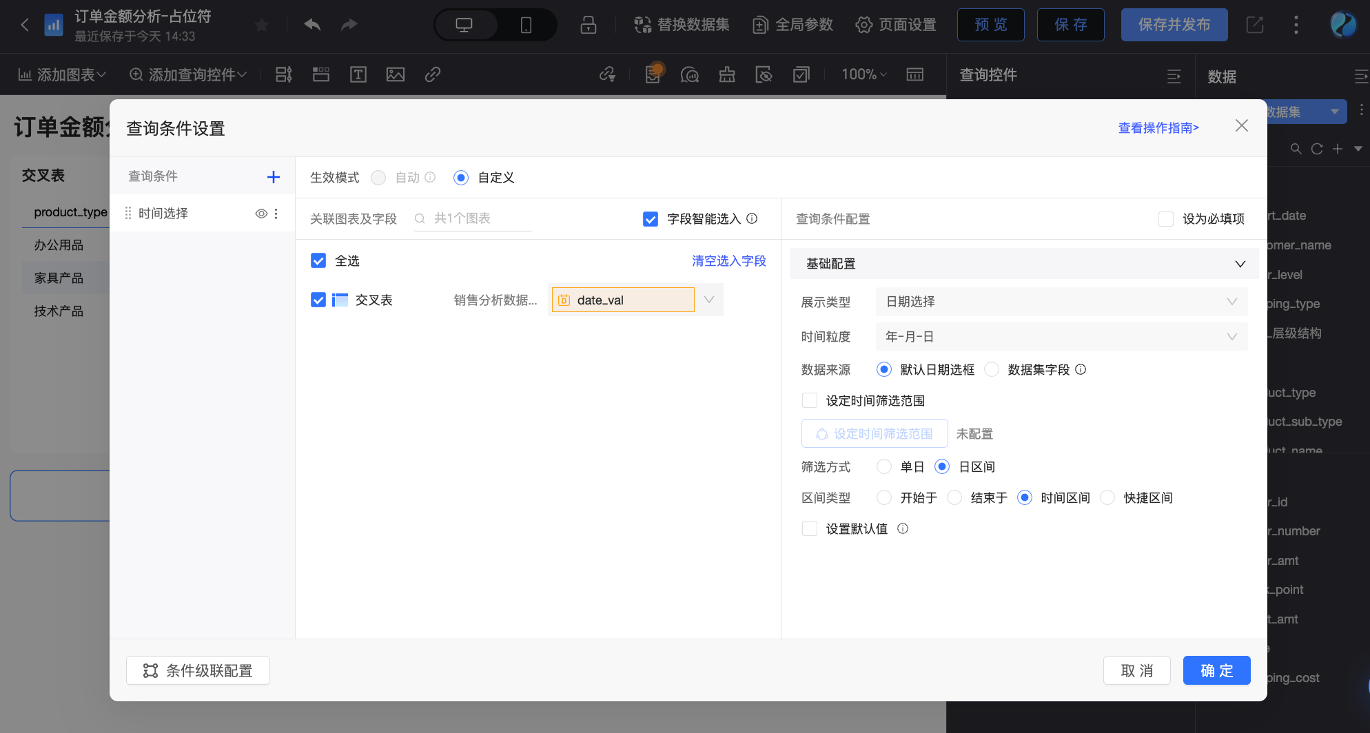
Task: Click the undo arrow next to dashboard title
Action: [x=311, y=23]
